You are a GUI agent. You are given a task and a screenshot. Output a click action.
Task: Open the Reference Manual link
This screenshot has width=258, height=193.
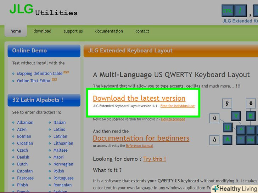[x=139, y=146]
